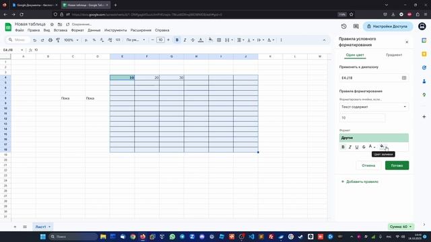
Task: Toggle Strikethrough in the main toolbar
Action: point(193,40)
